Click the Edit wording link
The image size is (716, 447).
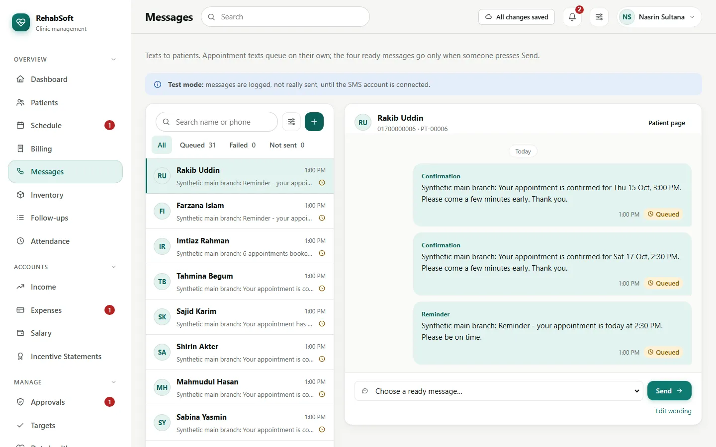(673, 411)
